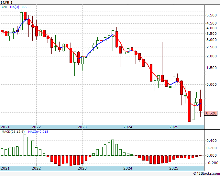Click the 5.500 price axis label
Image resolution: width=220 pixels, height=176 pixels.
pyautogui.click(x=212, y=15)
